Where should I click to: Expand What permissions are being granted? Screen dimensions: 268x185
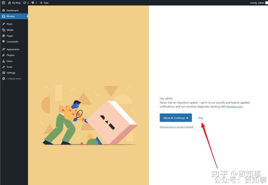pyautogui.click(x=176, y=127)
